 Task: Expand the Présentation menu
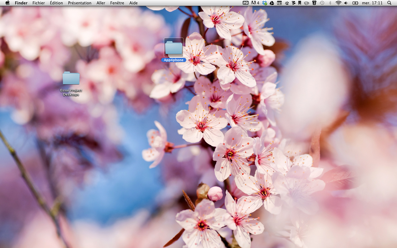coord(80,3)
